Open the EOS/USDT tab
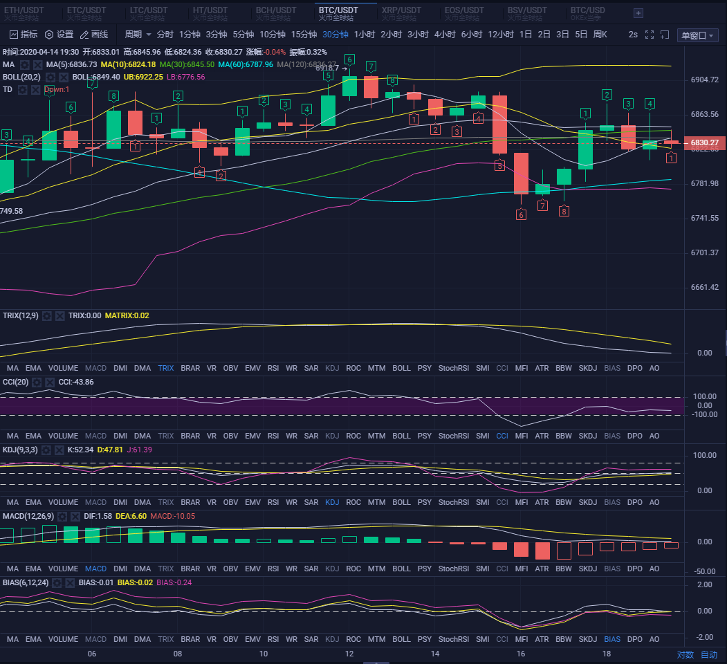727x664 pixels. pos(464,13)
